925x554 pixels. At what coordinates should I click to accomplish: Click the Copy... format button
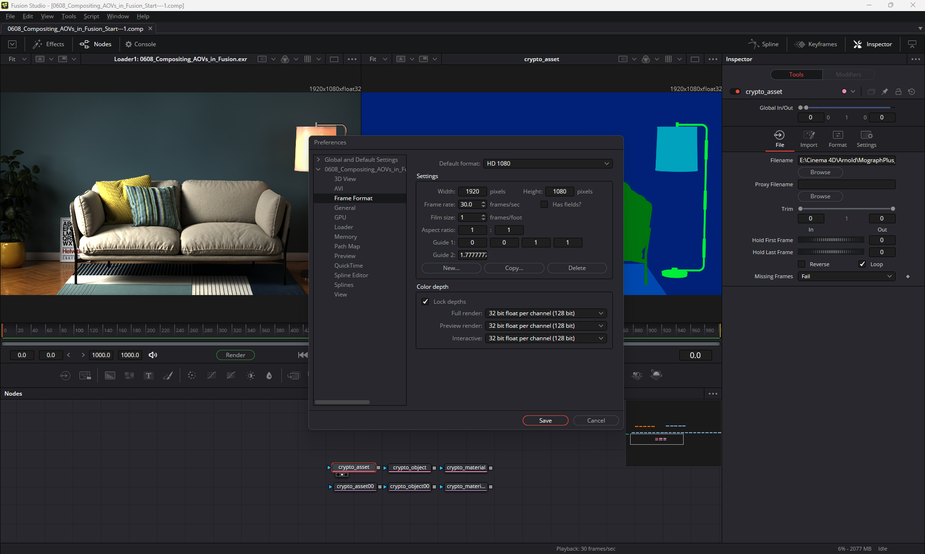pyautogui.click(x=514, y=268)
